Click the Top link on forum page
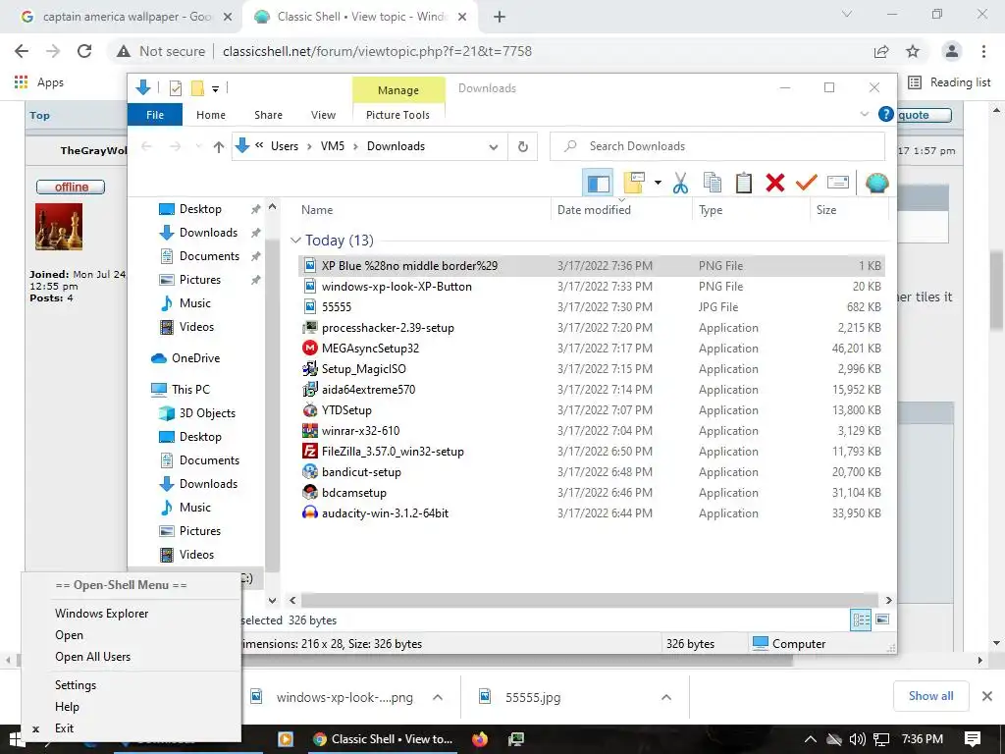The height and width of the screenshot is (754, 1005). pyautogui.click(x=39, y=116)
